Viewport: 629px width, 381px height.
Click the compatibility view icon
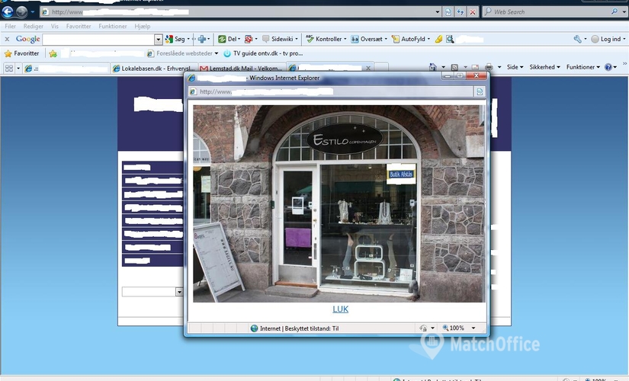coord(448,12)
